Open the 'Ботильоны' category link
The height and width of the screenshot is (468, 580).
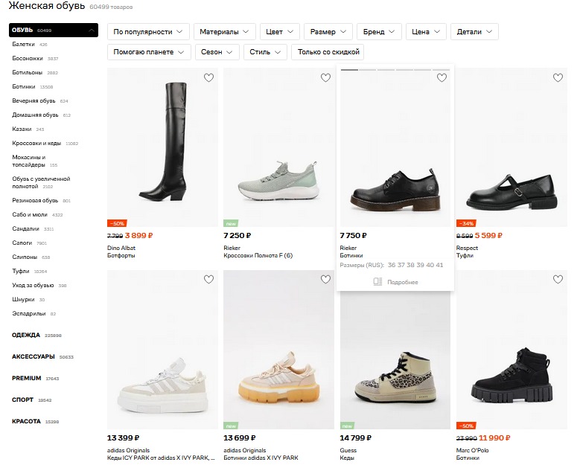coord(26,73)
